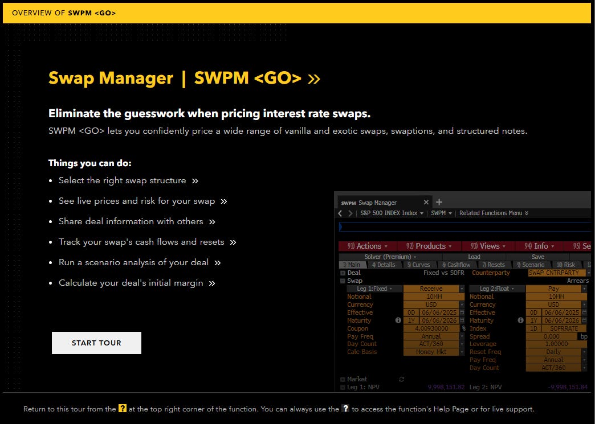Expand the Market section
Image resolution: width=595 pixels, height=424 pixels.
[343, 379]
